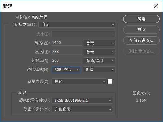The width and height of the screenshot is (163, 122).
Task: Click the 宽度 field showing 1400
Action: [67, 43]
